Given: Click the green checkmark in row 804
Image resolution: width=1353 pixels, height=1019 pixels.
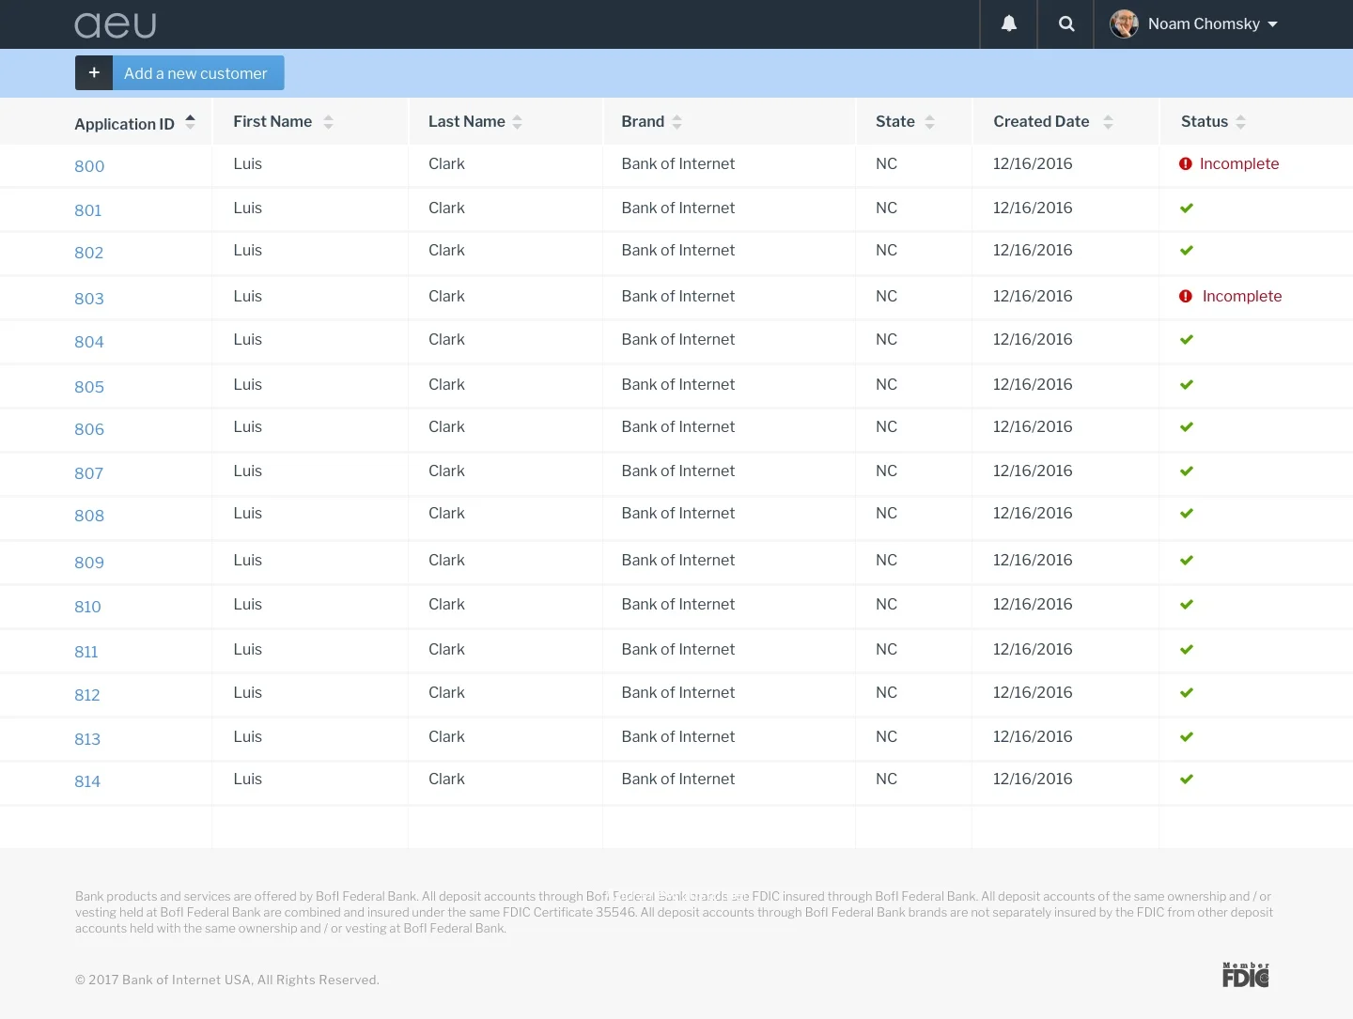Looking at the screenshot, I should (x=1187, y=339).
